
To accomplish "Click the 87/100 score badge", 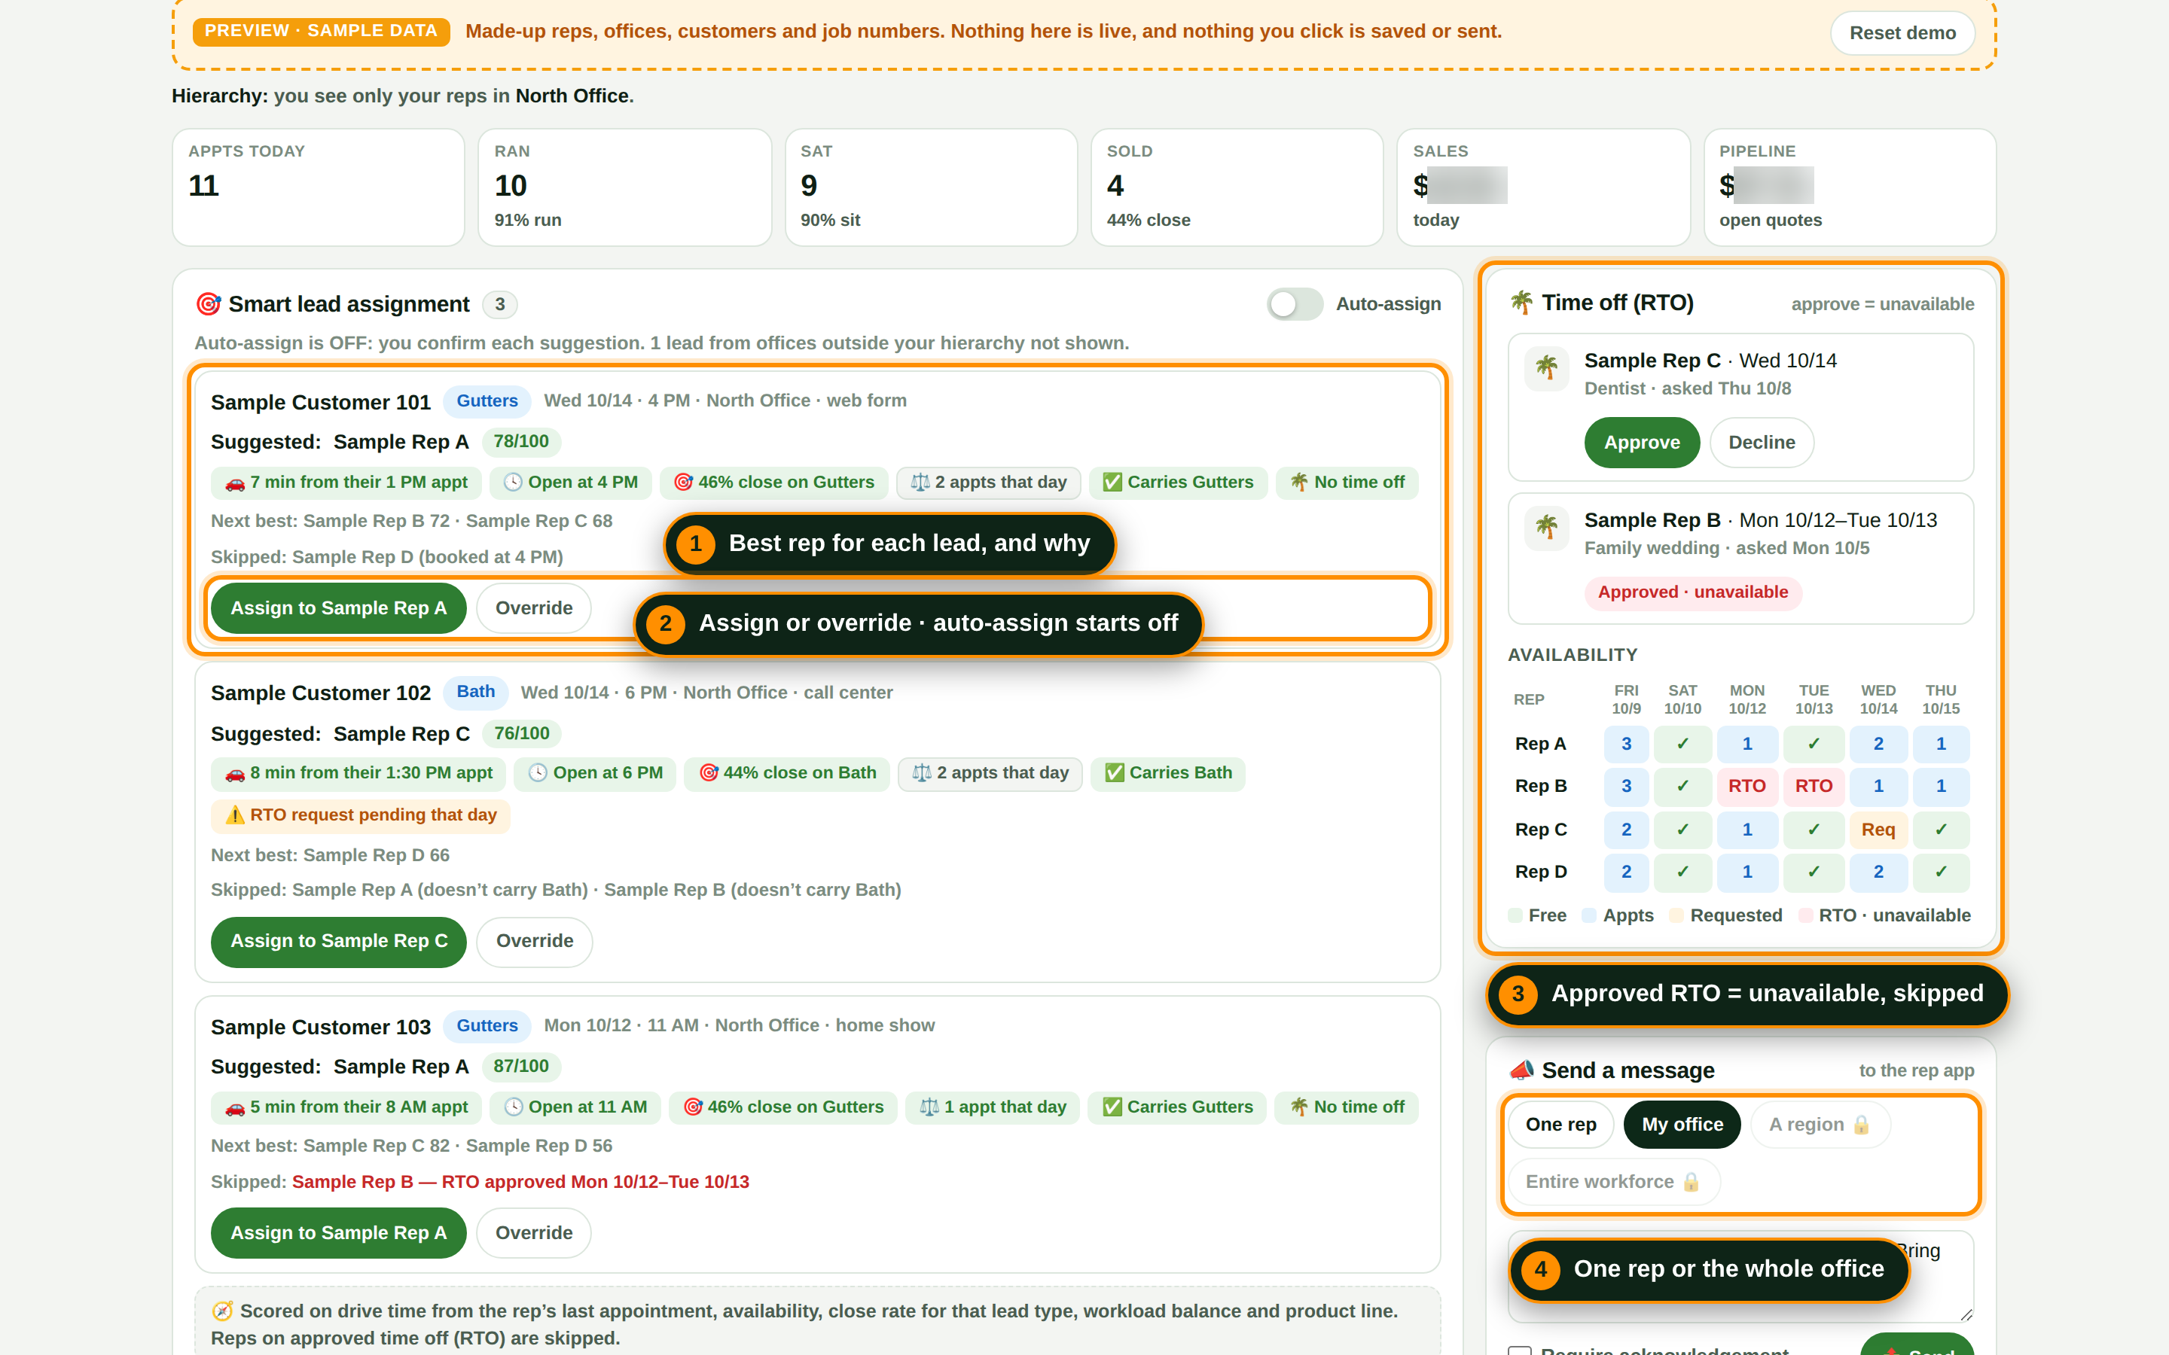I will [520, 1067].
